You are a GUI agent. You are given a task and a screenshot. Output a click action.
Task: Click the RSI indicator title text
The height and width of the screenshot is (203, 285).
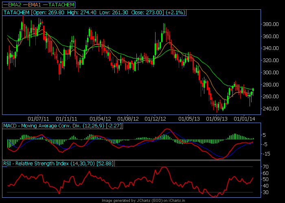(x=49, y=164)
